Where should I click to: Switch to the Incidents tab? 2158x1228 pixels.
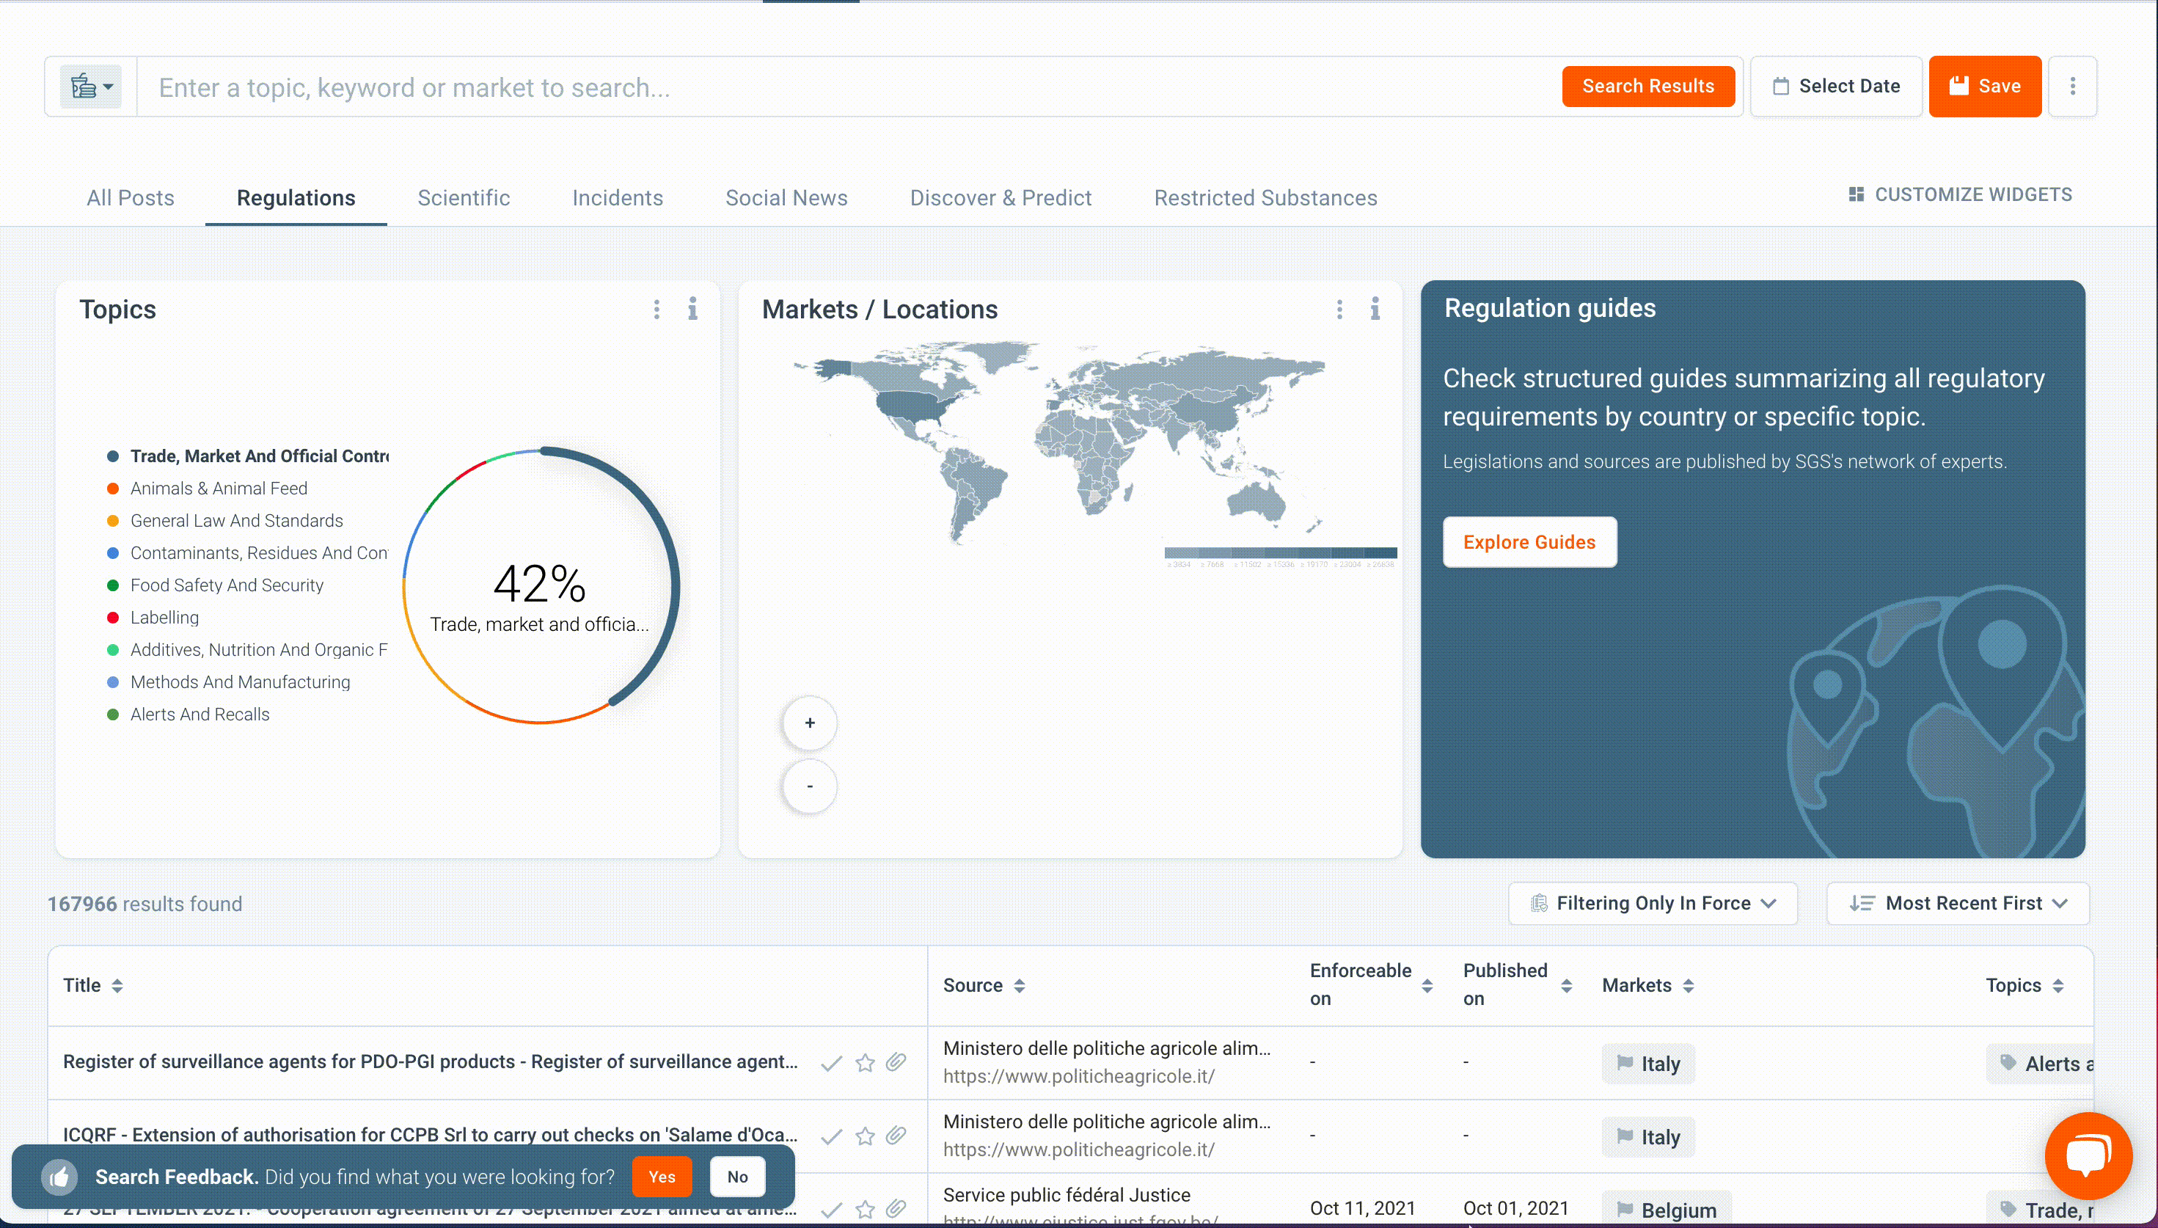coord(618,198)
